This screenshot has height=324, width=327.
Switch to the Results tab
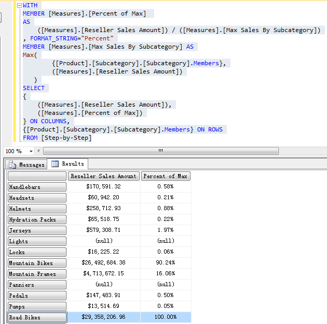coord(68,164)
